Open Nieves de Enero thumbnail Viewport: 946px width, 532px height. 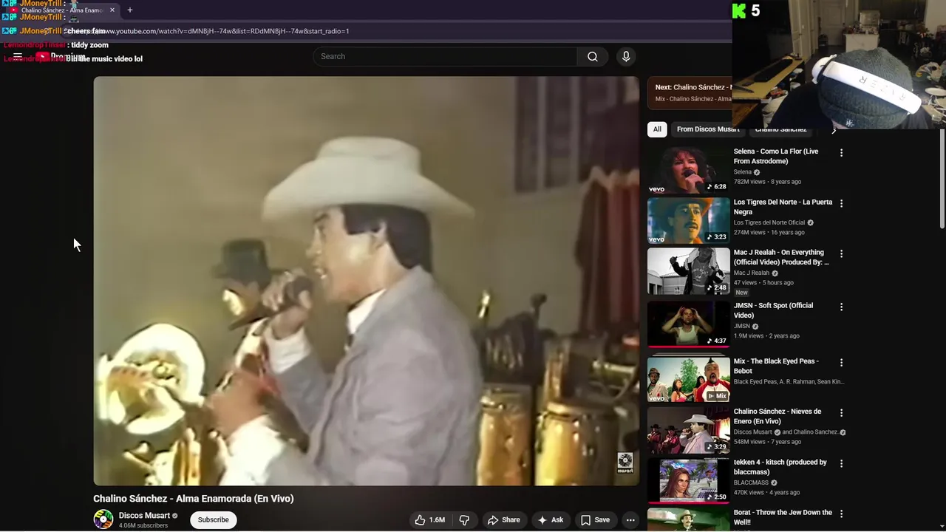[689, 429]
